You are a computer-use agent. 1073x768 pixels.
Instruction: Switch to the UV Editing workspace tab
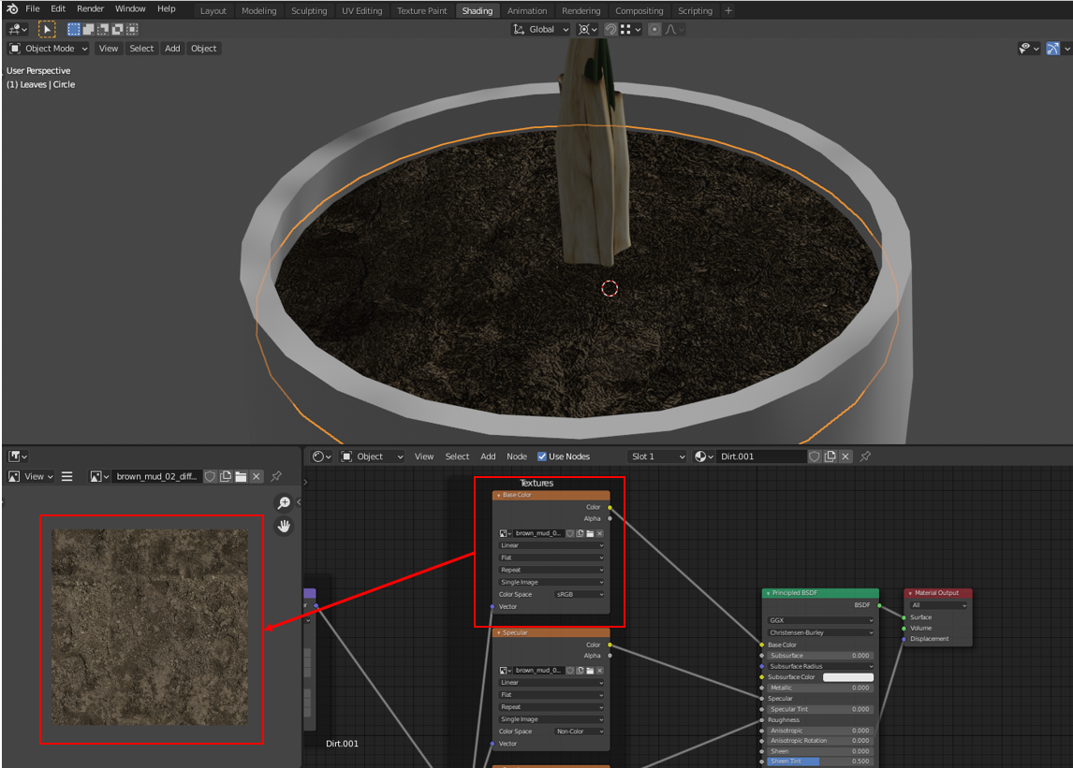[x=362, y=11]
